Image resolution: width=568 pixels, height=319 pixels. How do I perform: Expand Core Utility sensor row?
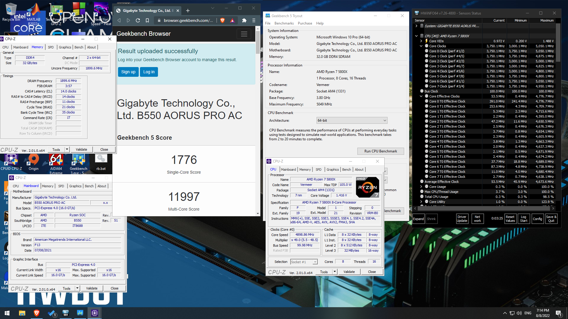click(x=421, y=202)
